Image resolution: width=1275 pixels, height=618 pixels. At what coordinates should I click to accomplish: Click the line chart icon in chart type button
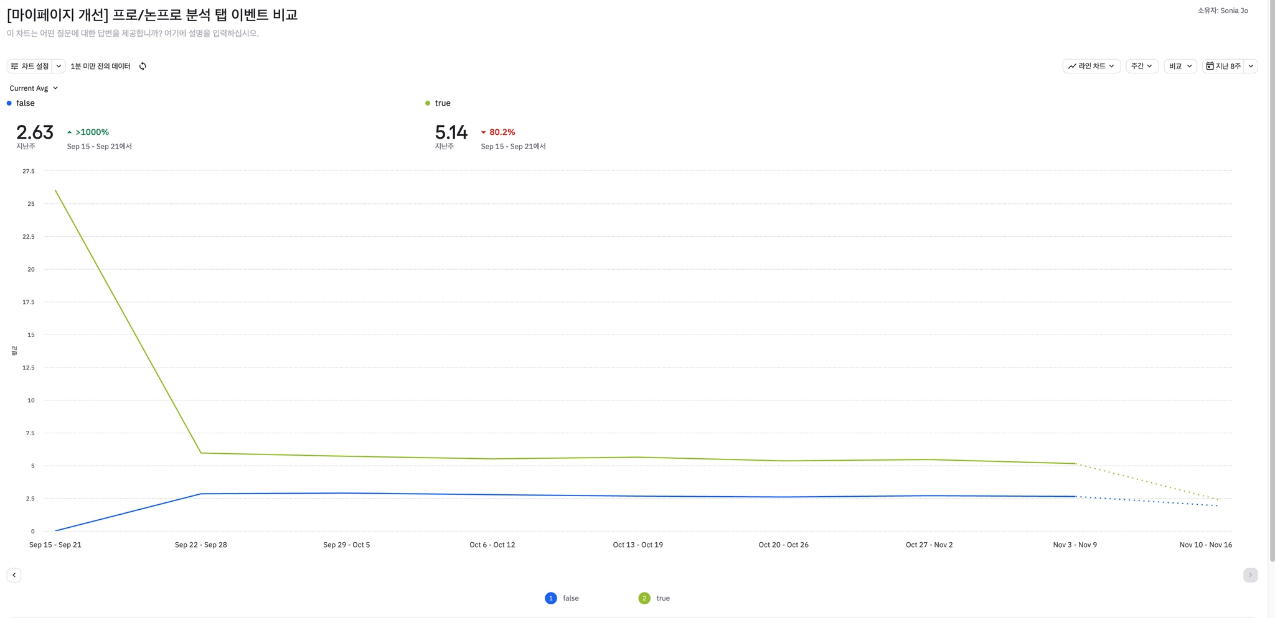tap(1072, 67)
